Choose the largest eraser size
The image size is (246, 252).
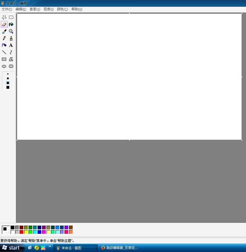pyautogui.click(x=8, y=87)
